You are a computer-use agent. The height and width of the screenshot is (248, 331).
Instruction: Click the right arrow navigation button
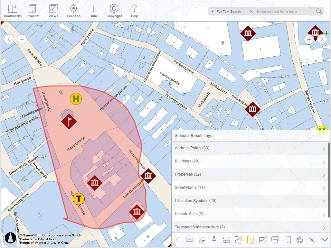[322, 39]
